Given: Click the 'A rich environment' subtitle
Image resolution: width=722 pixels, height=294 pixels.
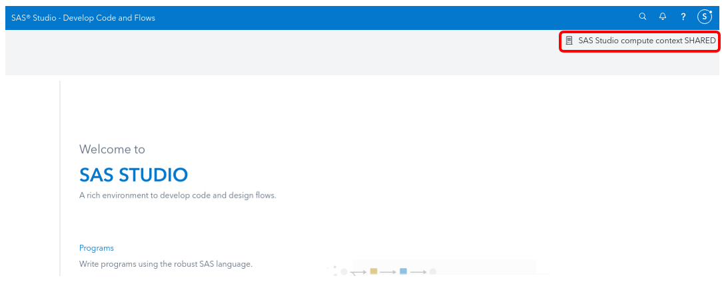Looking at the screenshot, I should (x=178, y=196).
